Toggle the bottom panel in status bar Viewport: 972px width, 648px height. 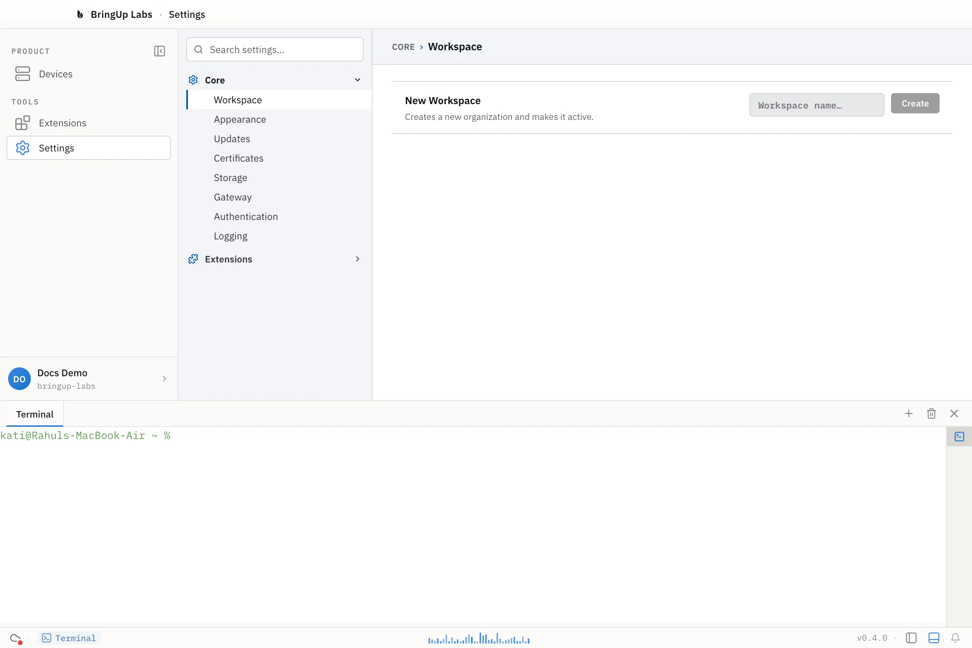(934, 637)
